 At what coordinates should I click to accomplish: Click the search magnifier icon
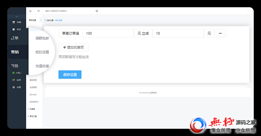pyautogui.click(x=97, y=11)
